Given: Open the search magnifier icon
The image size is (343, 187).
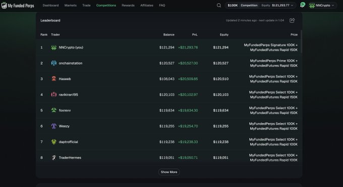Looking at the screenshot, I should [219, 6].
